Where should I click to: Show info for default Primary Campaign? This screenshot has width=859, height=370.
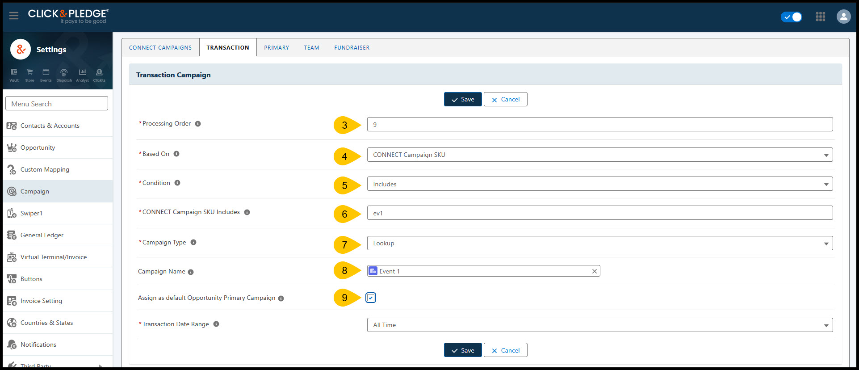pyautogui.click(x=281, y=299)
